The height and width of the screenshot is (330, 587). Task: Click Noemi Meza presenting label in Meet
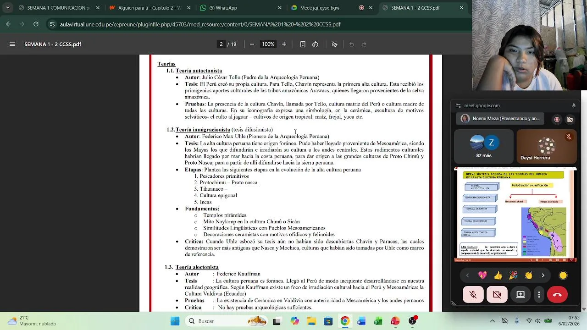point(500,119)
